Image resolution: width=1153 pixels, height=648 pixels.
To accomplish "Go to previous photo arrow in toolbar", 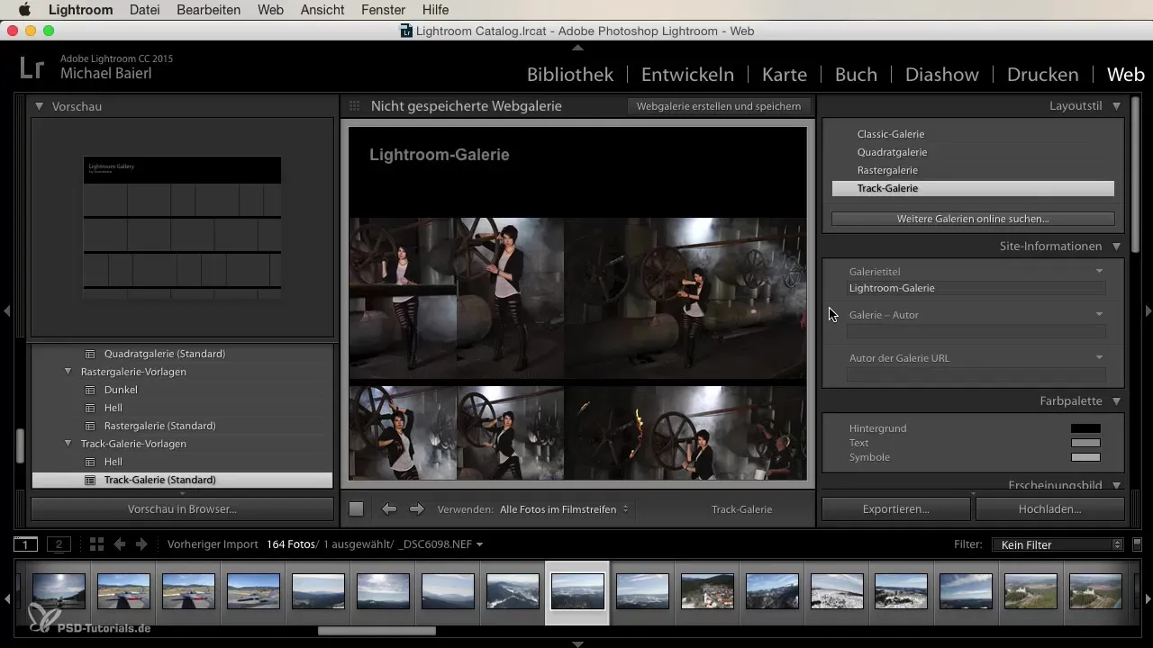I will pyautogui.click(x=389, y=508).
